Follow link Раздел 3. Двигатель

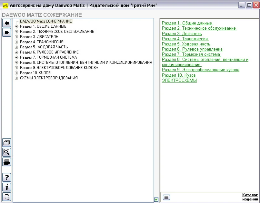click(182, 34)
